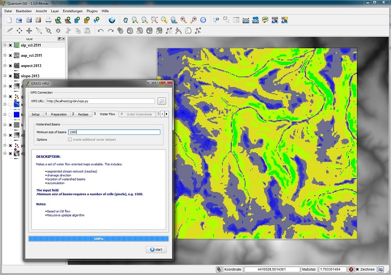The height and width of the screenshot is (275, 391).
Task: Click the WPS URL search magnifier button
Action: coord(162,101)
